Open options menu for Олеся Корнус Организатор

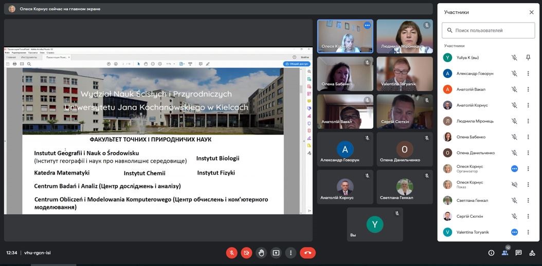pos(528,169)
